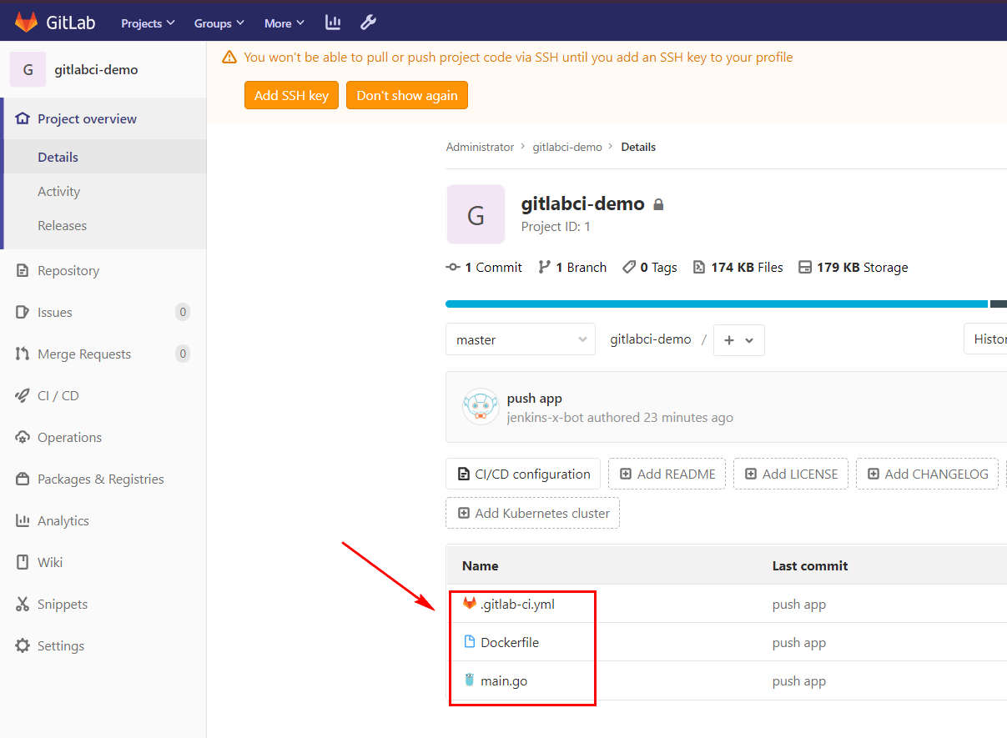Click the CI/CD configuration button

(523, 474)
